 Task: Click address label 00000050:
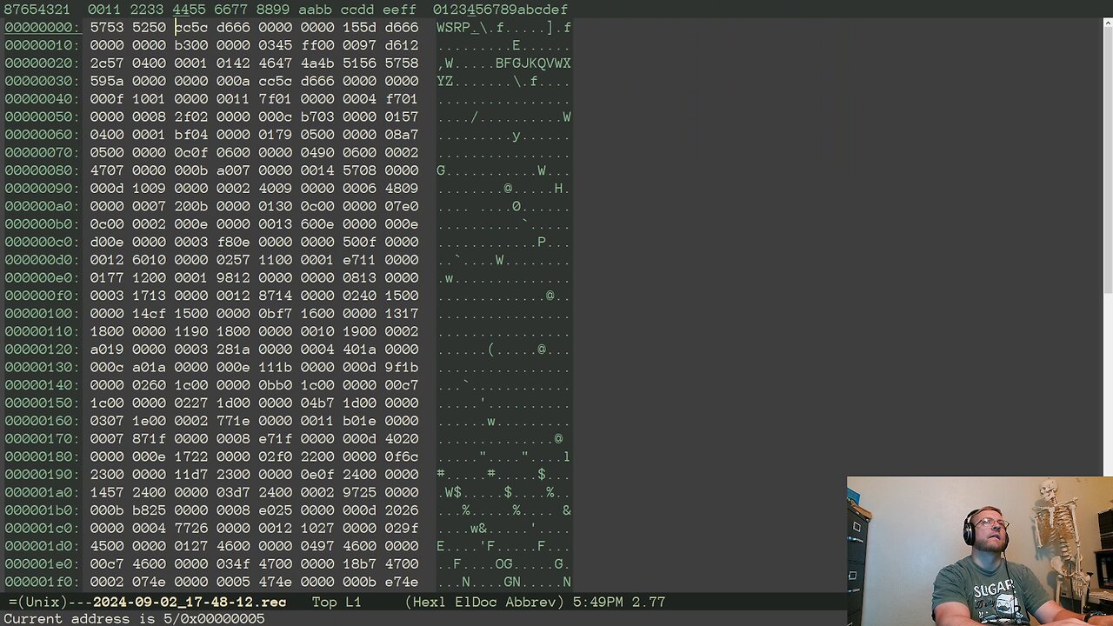point(42,117)
